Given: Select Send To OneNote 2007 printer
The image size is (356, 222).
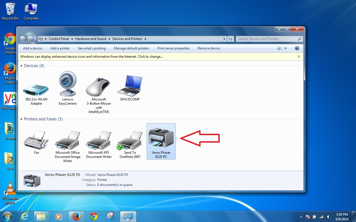Looking at the screenshot, I should (x=130, y=144).
